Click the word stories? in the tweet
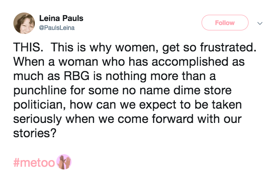The height and width of the screenshot is (173, 274). (35, 133)
